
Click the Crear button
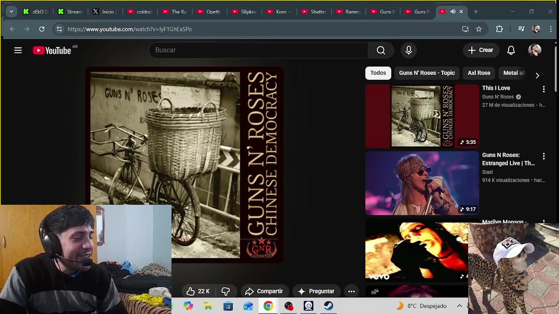(x=480, y=50)
